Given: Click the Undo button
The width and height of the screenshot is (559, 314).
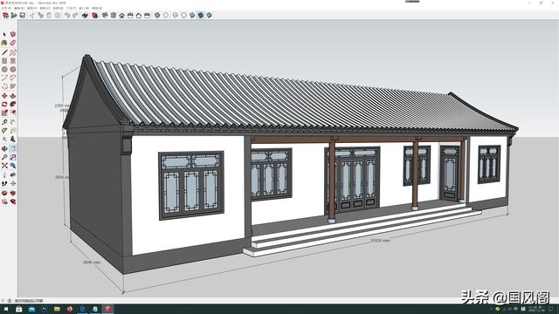Looking at the screenshot, I should (66, 16).
